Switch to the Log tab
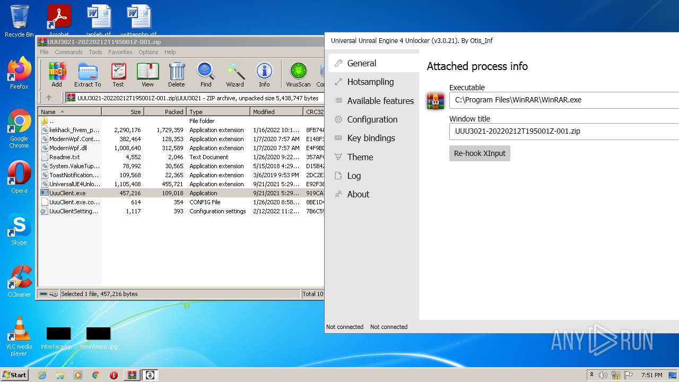 point(373,176)
